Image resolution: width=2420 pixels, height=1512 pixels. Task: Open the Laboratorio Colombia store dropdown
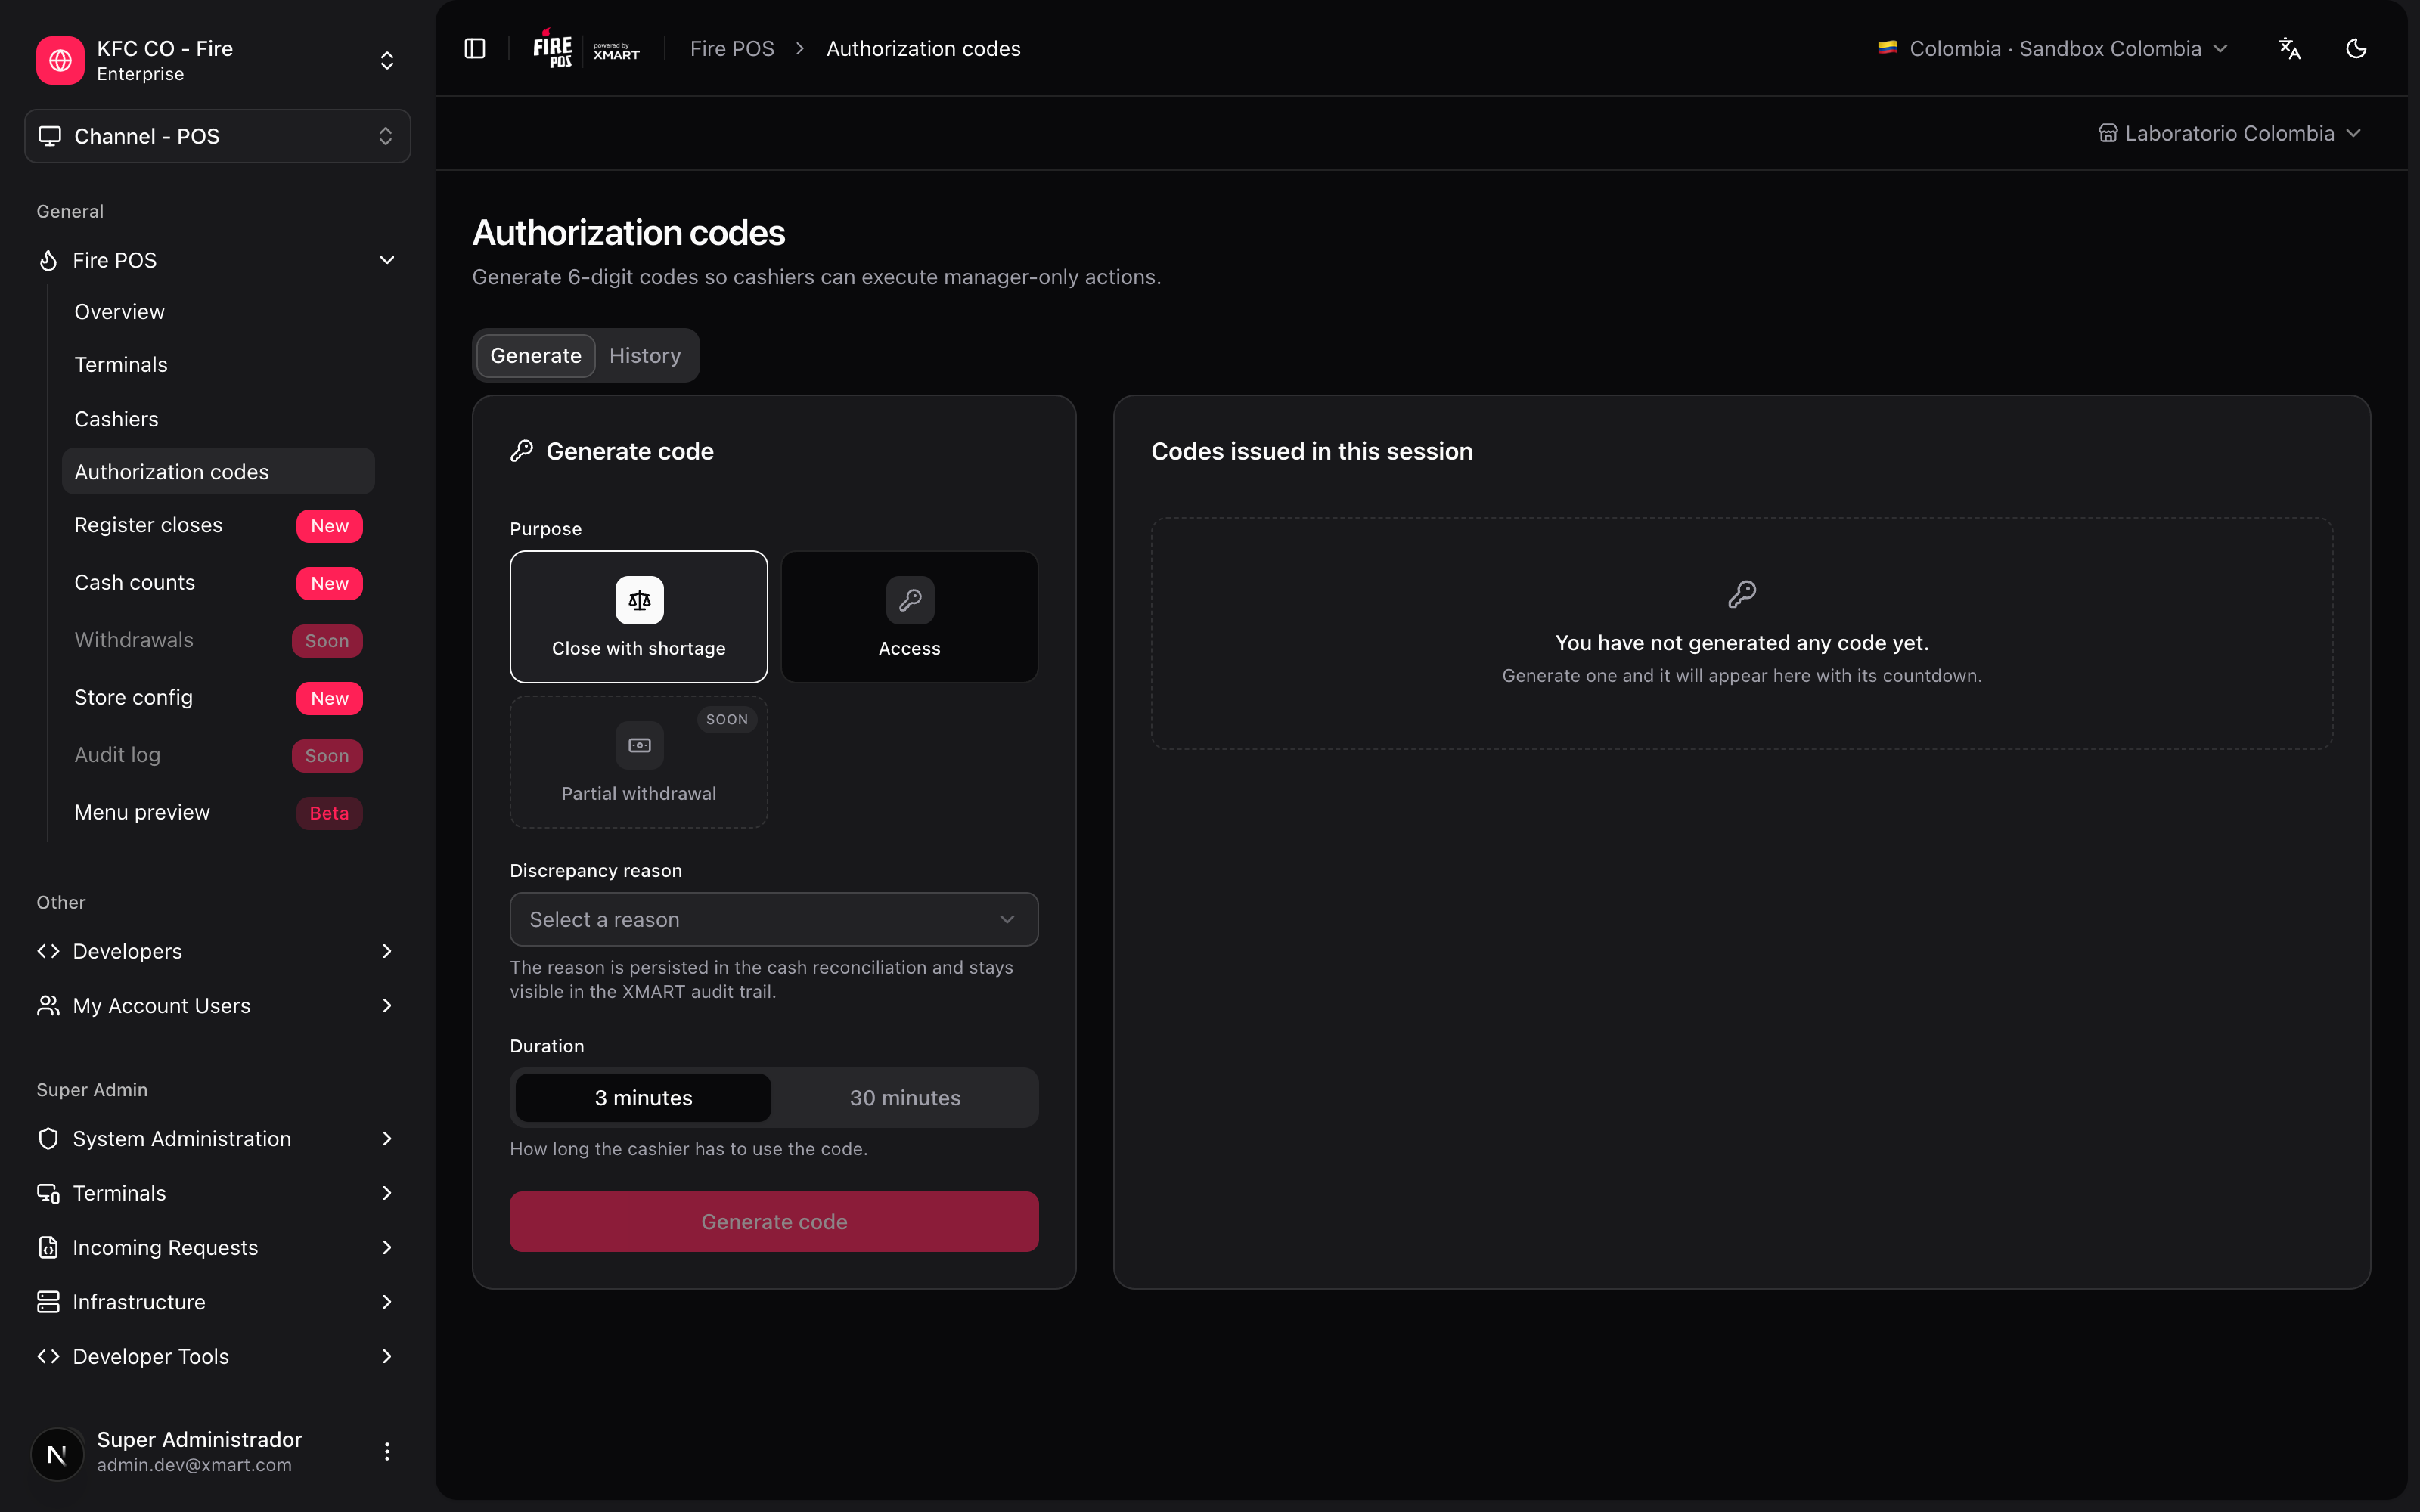click(2230, 133)
